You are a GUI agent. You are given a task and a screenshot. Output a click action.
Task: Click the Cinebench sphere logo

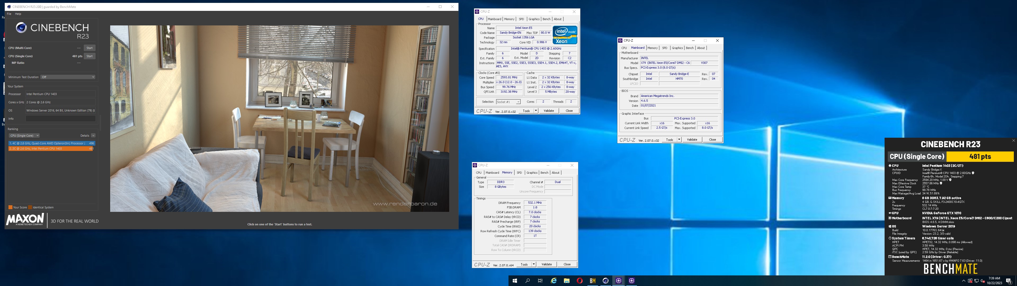(x=21, y=27)
